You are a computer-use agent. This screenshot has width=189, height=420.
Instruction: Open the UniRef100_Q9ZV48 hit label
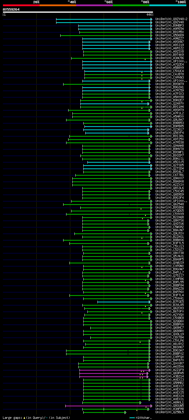click(170, 22)
